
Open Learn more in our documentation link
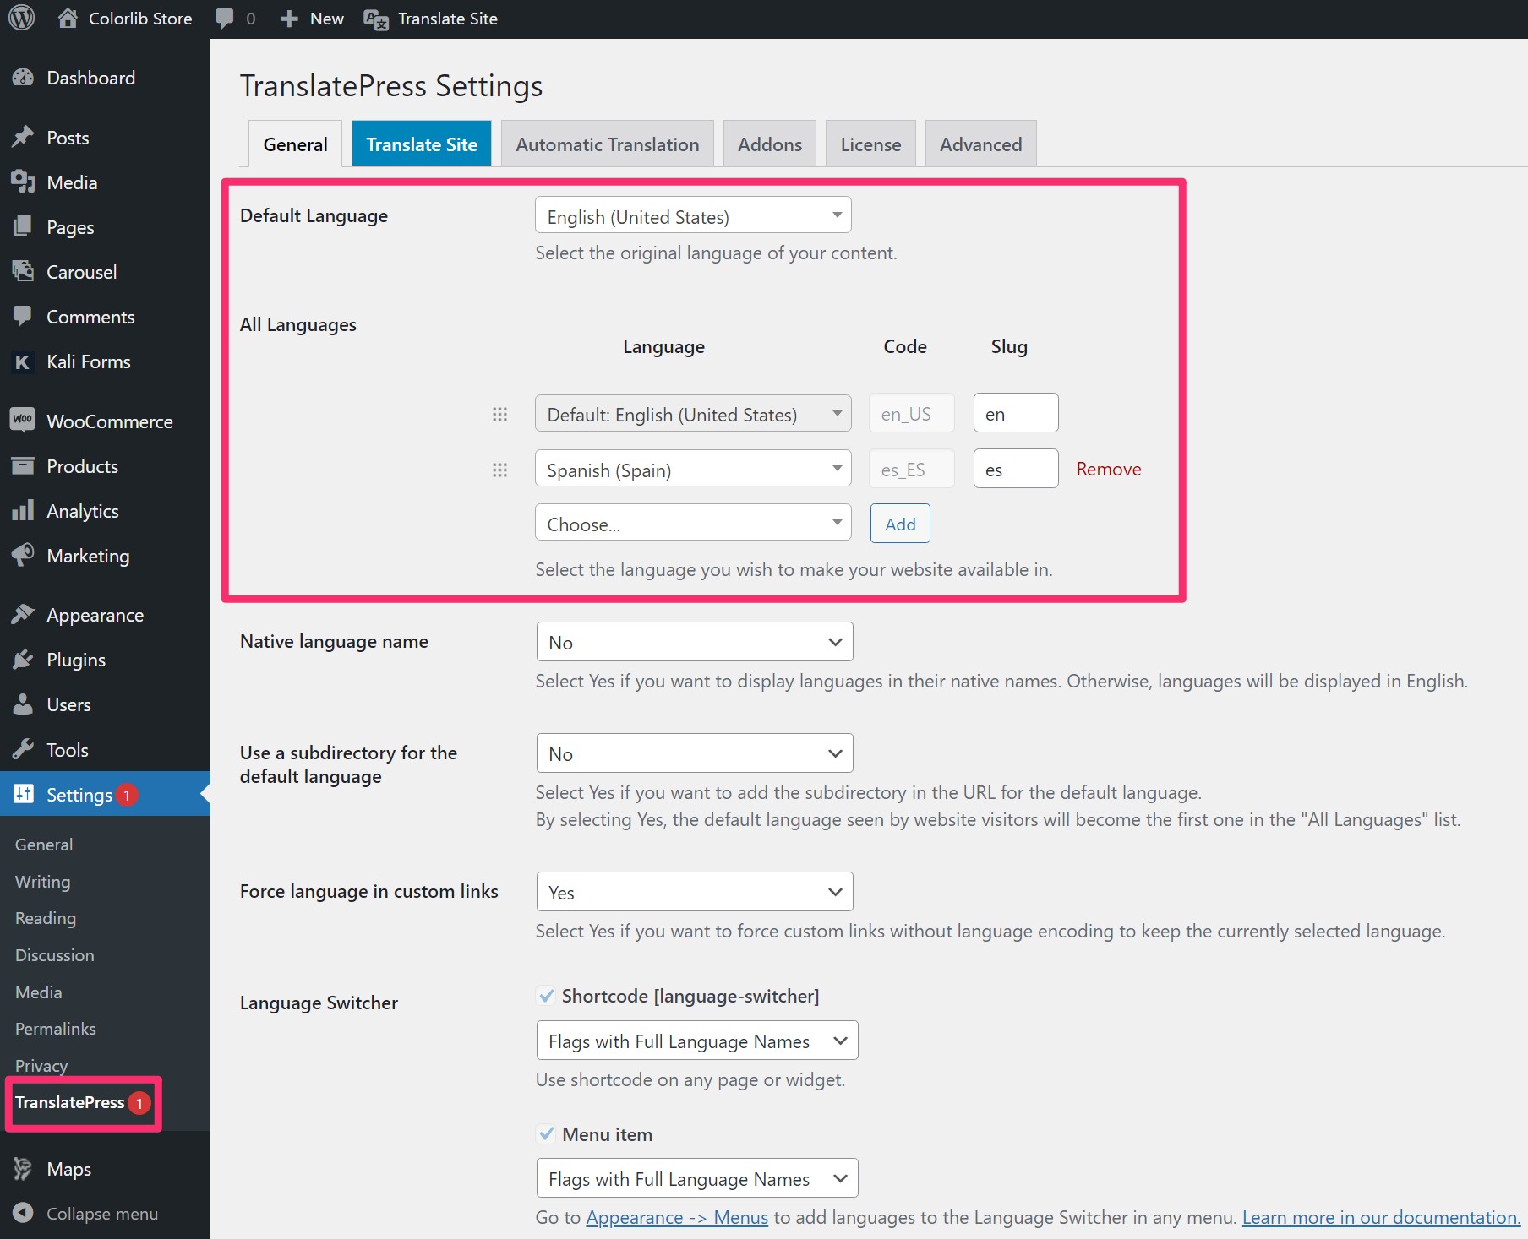point(1381,1217)
